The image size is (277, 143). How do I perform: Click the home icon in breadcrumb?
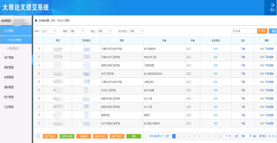click(x=36, y=21)
